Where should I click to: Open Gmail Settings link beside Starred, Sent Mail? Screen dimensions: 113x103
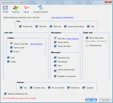coord(36,44)
